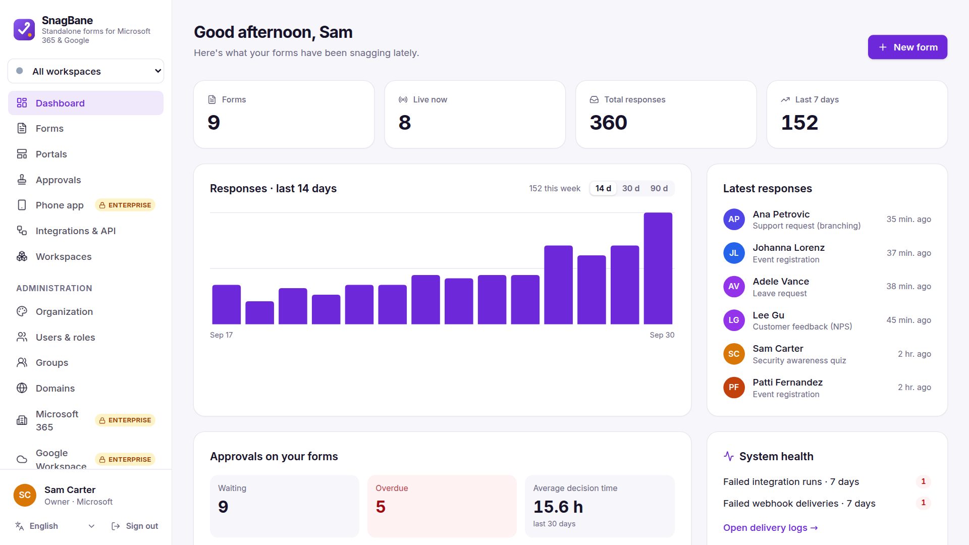Click the Microsoft 365 building icon

pyautogui.click(x=22, y=420)
